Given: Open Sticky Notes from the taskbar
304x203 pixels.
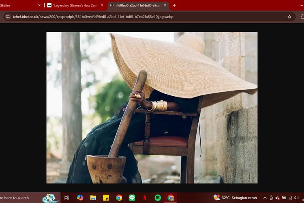Looking at the screenshot, I should click(x=106, y=198).
